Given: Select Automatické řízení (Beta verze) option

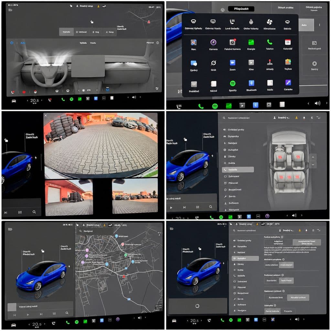Looking at the screenshot, I should pyautogui.click(x=307, y=242).
